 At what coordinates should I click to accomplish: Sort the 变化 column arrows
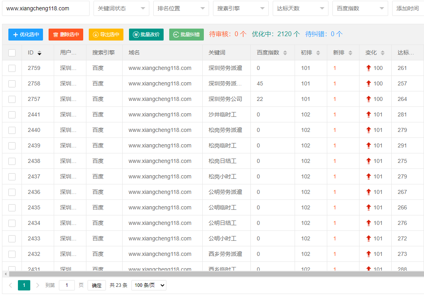click(x=383, y=53)
